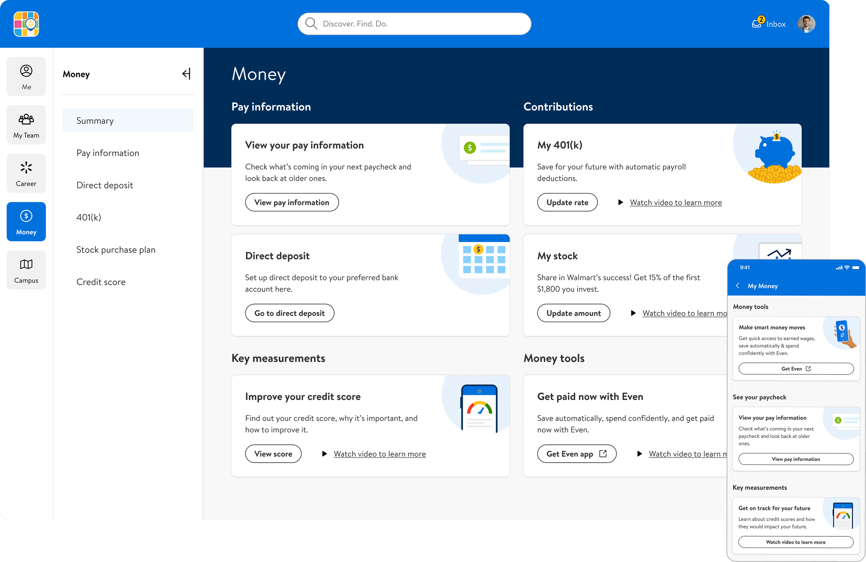Click the colorful app logo icon
This screenshot has width=866, height=562.
click(26, 24)
